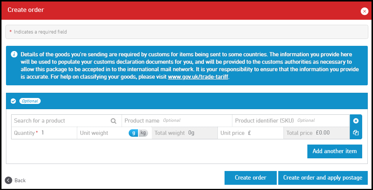Click the Create order button

coord(250,178)
